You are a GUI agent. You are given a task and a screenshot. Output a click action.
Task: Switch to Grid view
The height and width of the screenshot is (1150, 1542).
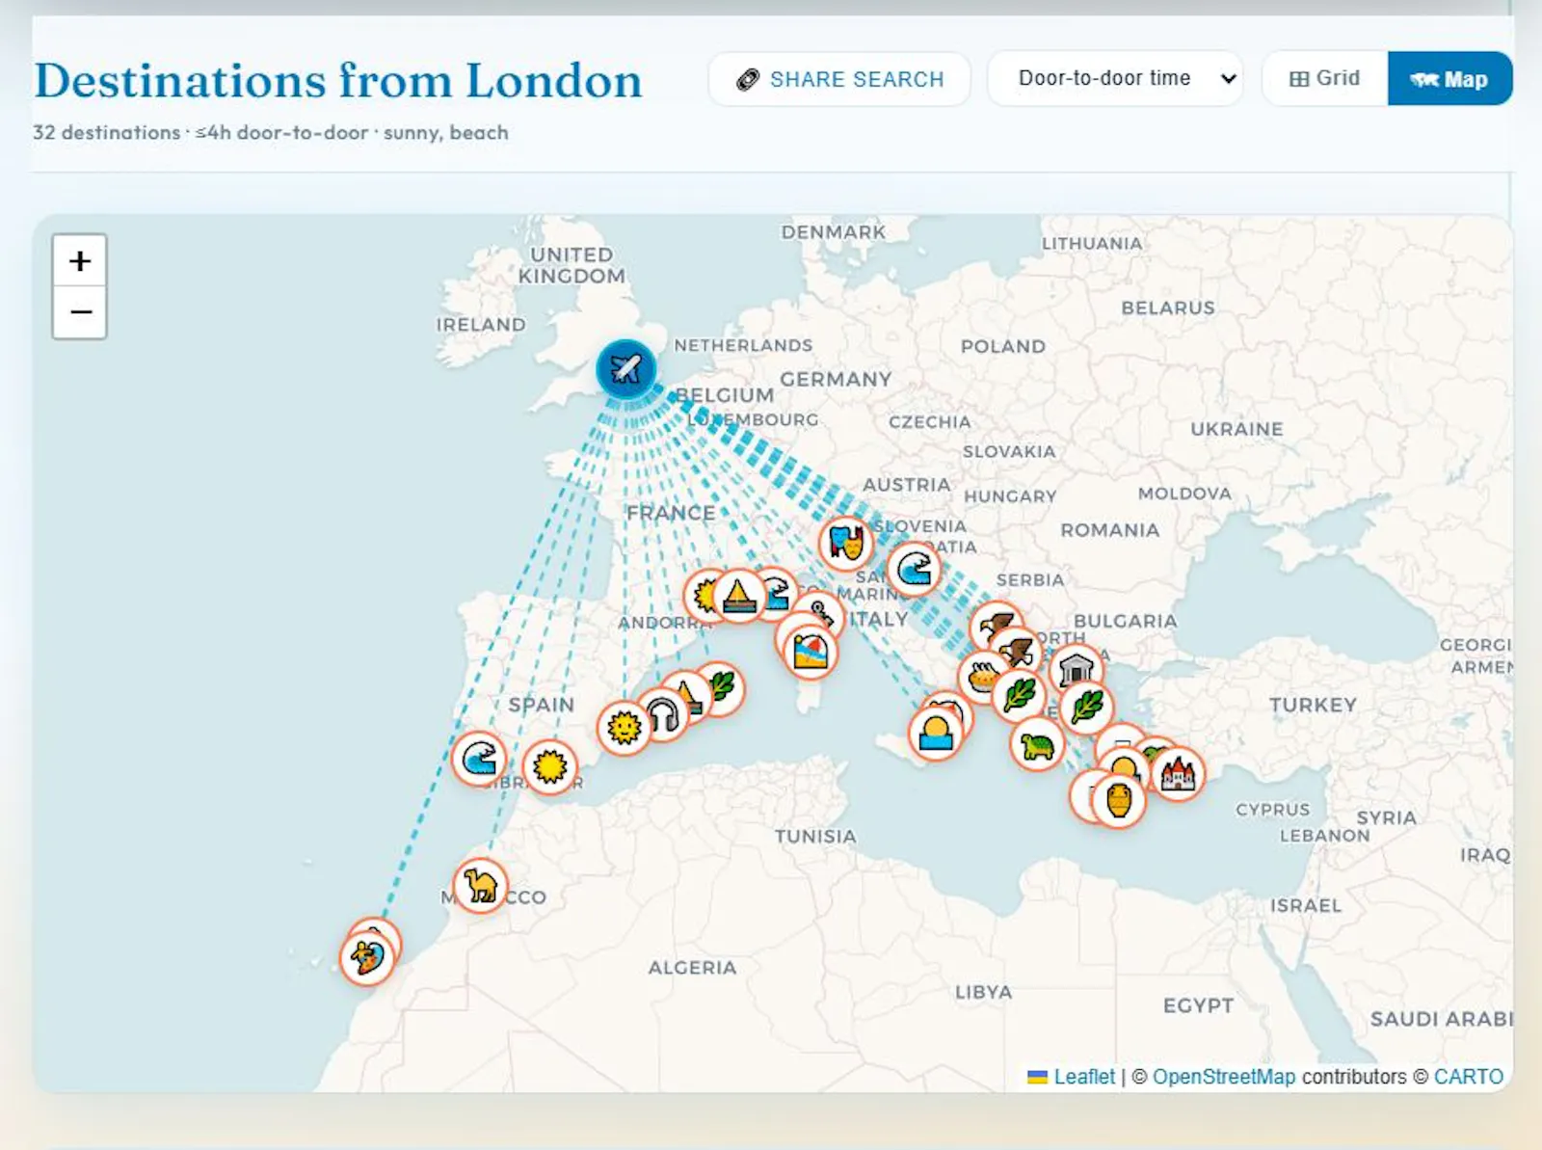click(x=1325, y=78)
